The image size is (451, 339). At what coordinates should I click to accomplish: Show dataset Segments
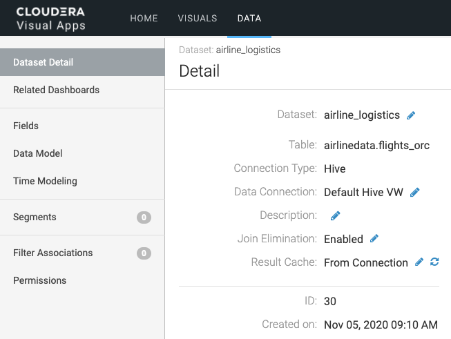coord(35,217)
